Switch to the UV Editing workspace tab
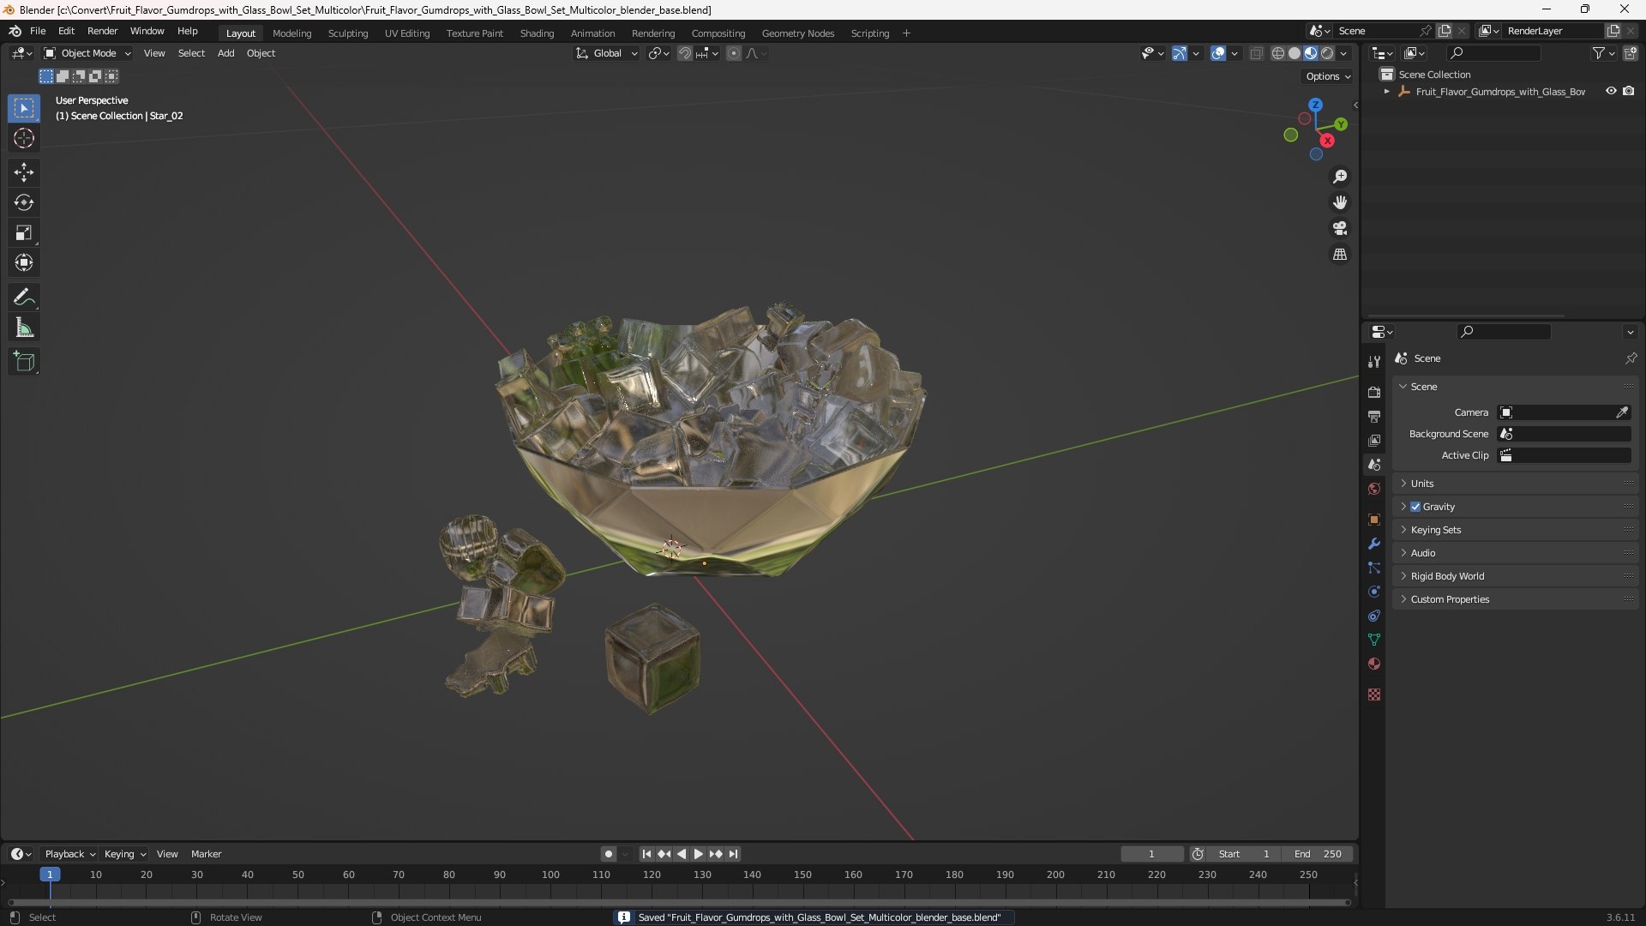Viewport: 1646px width, 926px height. [x=407, y=33]
